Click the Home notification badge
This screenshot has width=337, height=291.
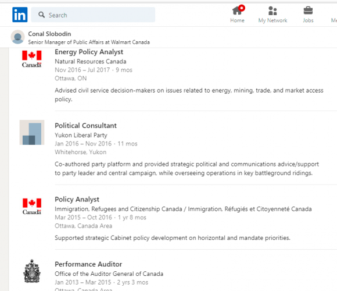tap(242, 8)
